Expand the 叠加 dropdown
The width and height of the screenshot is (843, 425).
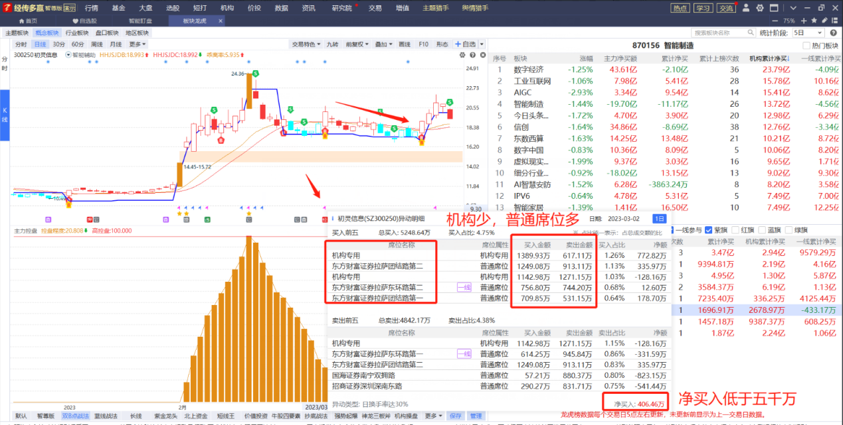[383, 44]
